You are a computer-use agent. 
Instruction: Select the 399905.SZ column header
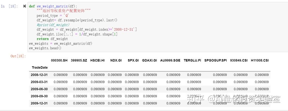click(79, 60)
